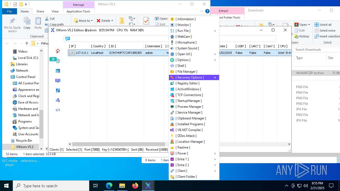Screen dimensions: 340x191
Task: Expand the Power submenu arrow
Action: point(215,153)
